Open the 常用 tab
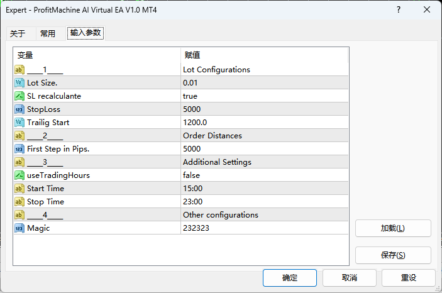This screenshot has width=442, height=293. tap(47, 33)
